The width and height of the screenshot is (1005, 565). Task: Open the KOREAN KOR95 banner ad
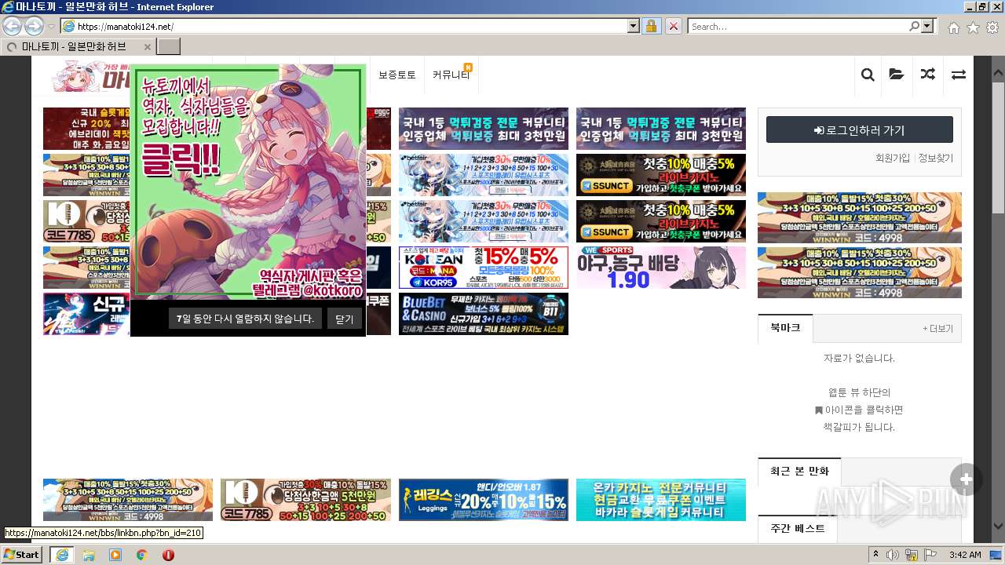pos(484,268)
